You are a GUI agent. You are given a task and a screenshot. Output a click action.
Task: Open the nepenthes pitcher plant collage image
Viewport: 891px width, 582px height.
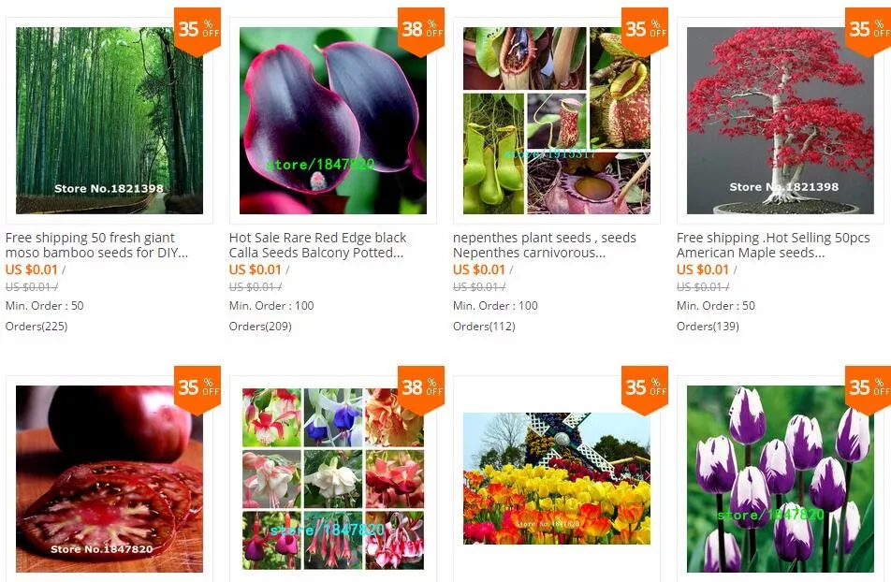point(557,121)
